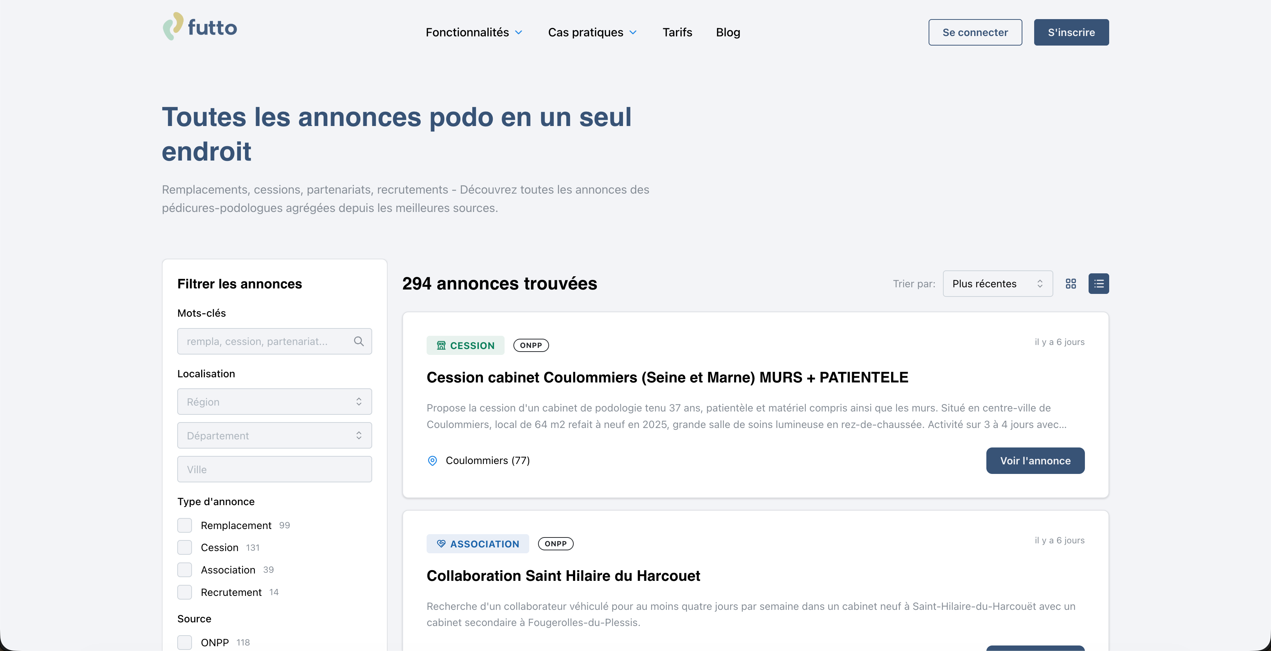Click the ASSOCIATION badge icon on second listing
This screenshot has width=1271, height=651.
[441, 544]
